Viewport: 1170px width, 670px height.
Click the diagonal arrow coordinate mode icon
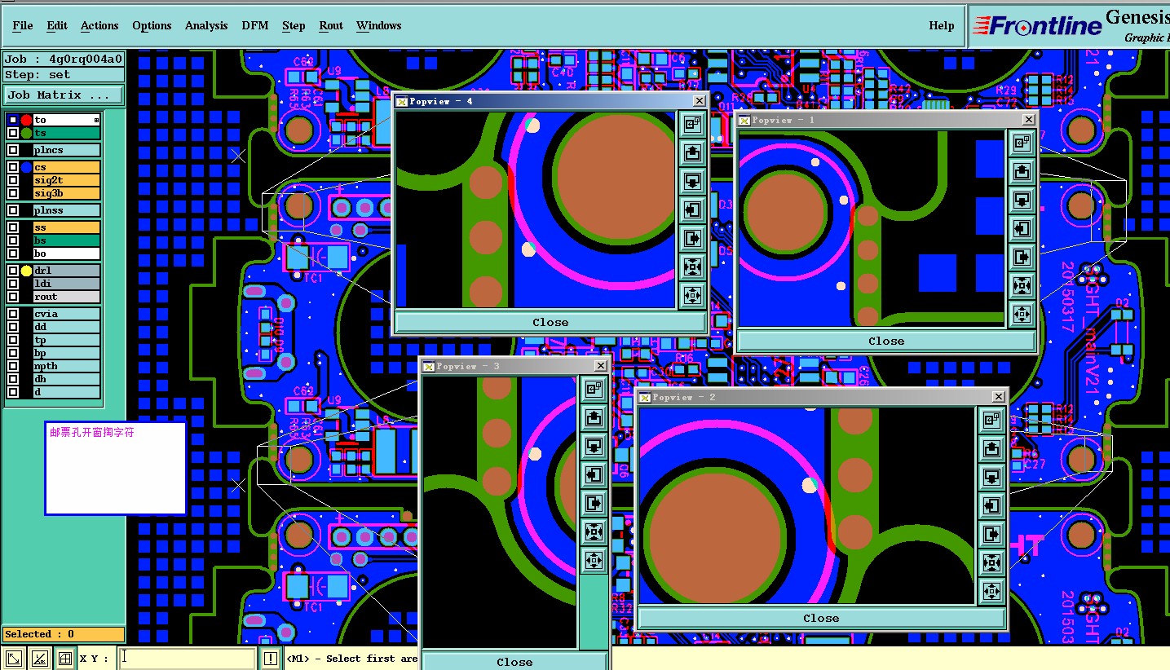(14, 659)
